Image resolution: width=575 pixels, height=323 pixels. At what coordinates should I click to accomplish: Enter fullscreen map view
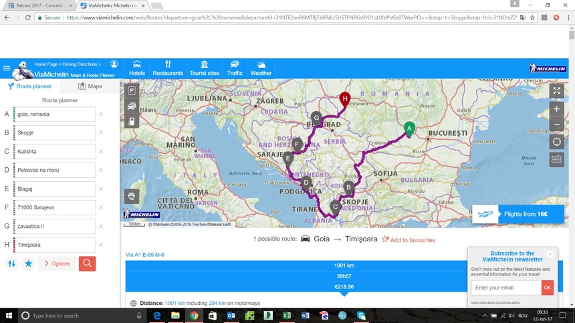click(x=556, y=91)
